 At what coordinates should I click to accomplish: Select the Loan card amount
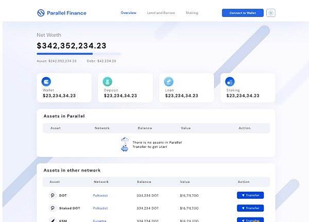click(x=181, y=96)
